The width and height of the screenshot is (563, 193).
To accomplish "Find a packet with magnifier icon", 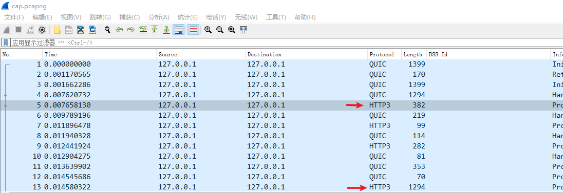I will click(x=107, y=30).
